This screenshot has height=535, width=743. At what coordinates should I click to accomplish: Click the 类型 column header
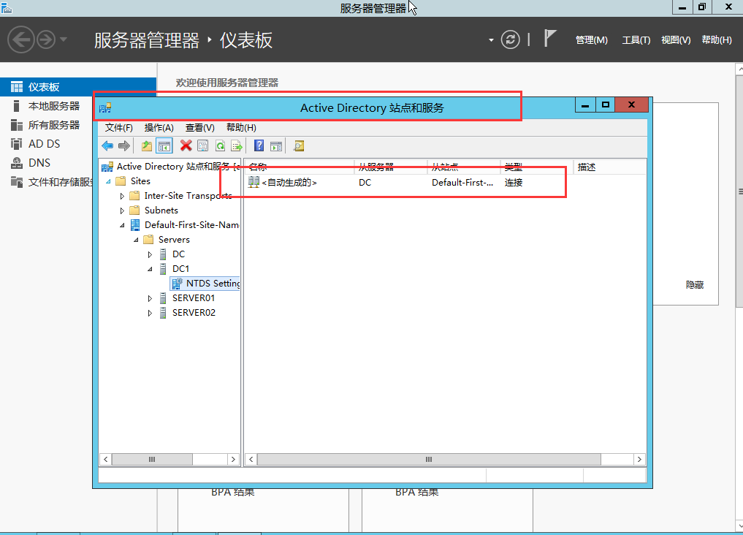click(x=536, y=167)
